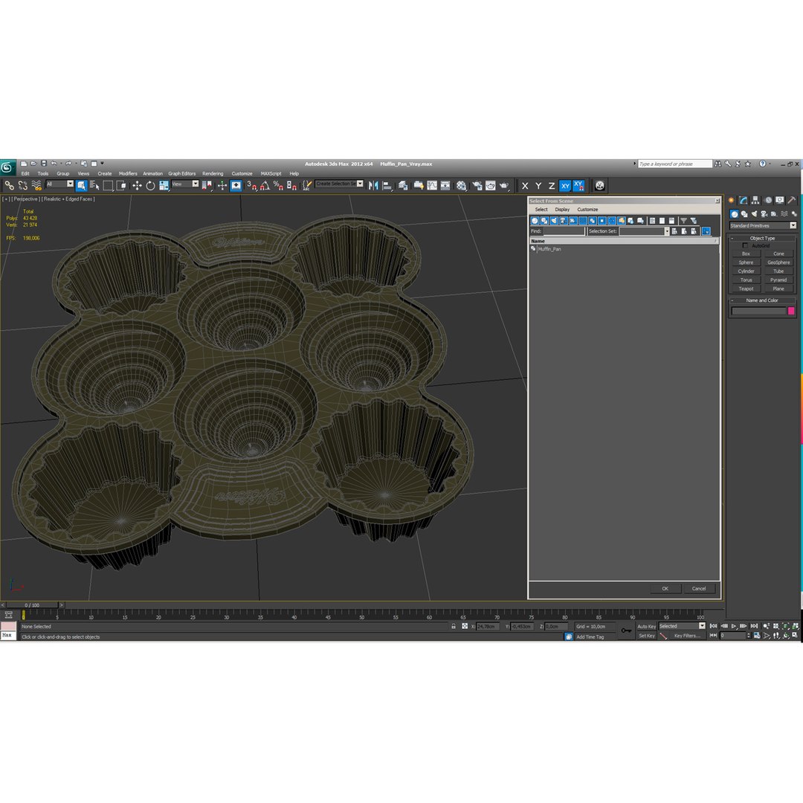Open the 3ds Max application button
The width and height of the screenshot is (803, 803).
pos(7,167)
